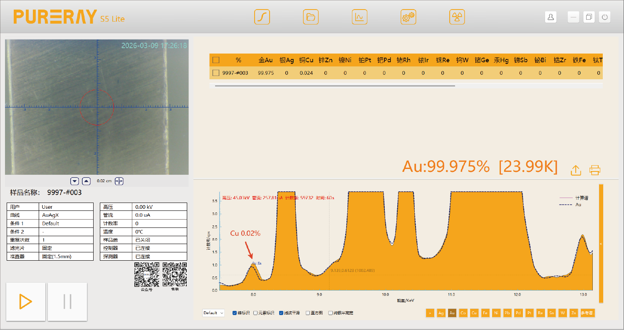Enable the 元素标识 checkbox
The width and height of the screenshot is (624, 330).
pos(256,313)
